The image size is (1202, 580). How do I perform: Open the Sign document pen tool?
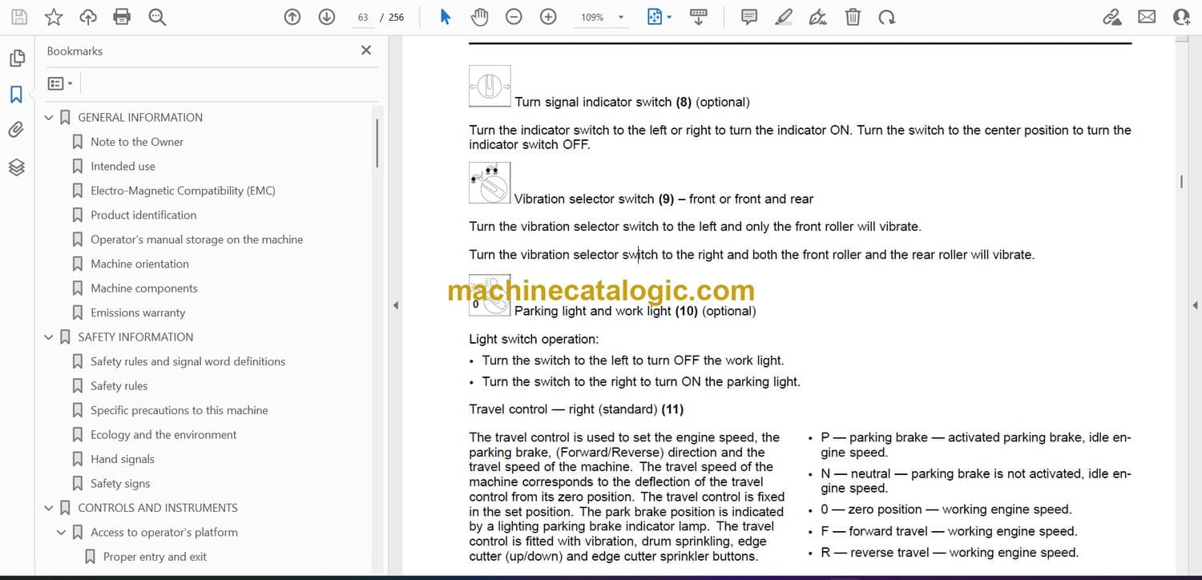(x=818, y=17)
